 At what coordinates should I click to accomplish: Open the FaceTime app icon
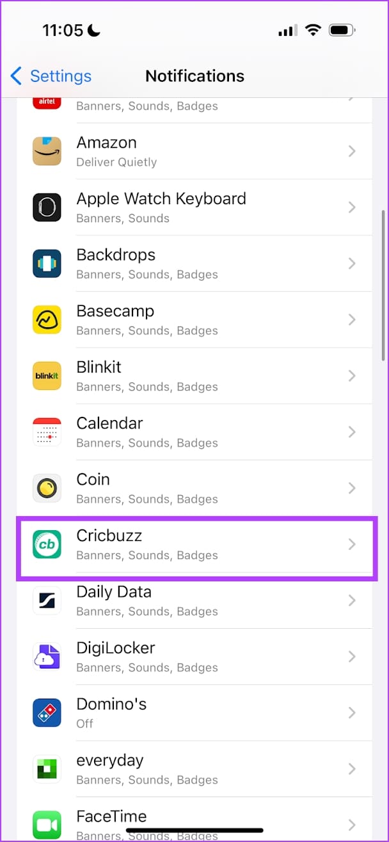tap(47, 825)
